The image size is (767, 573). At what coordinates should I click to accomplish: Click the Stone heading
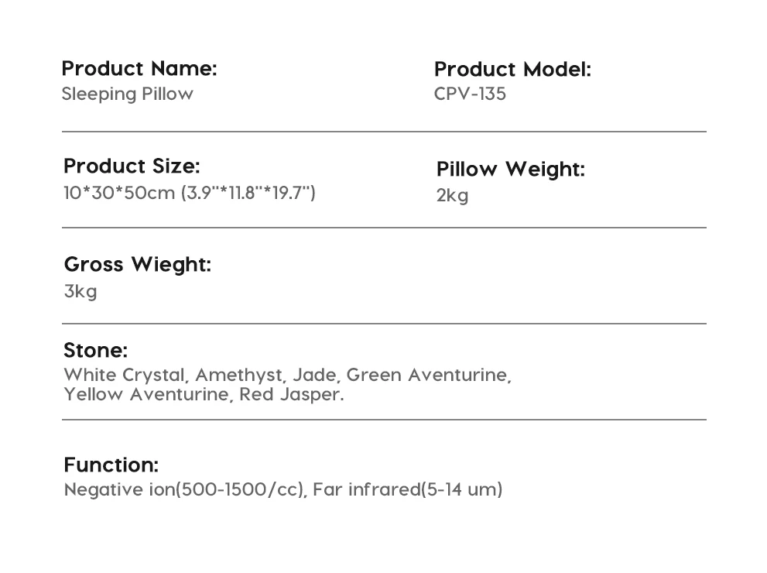point(95,351)
